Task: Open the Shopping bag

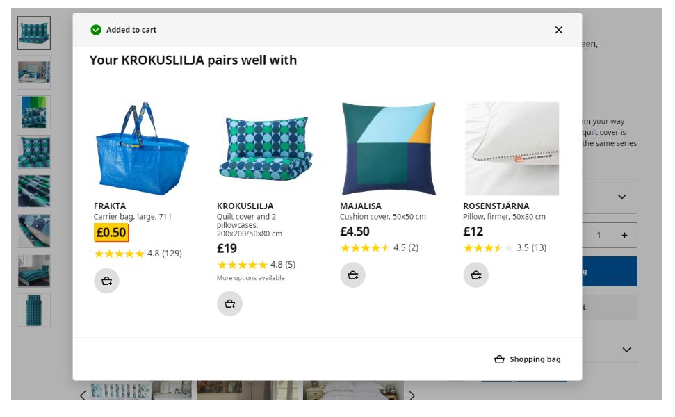Action: coord(528,359)
